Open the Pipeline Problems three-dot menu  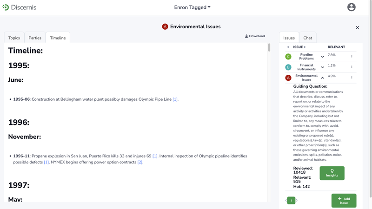(352, 57)
